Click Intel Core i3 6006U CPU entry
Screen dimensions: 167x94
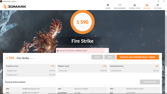81,89
